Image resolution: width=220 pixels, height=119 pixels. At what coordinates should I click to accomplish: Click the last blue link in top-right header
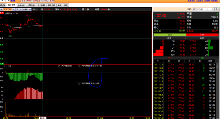click(215, 1)
